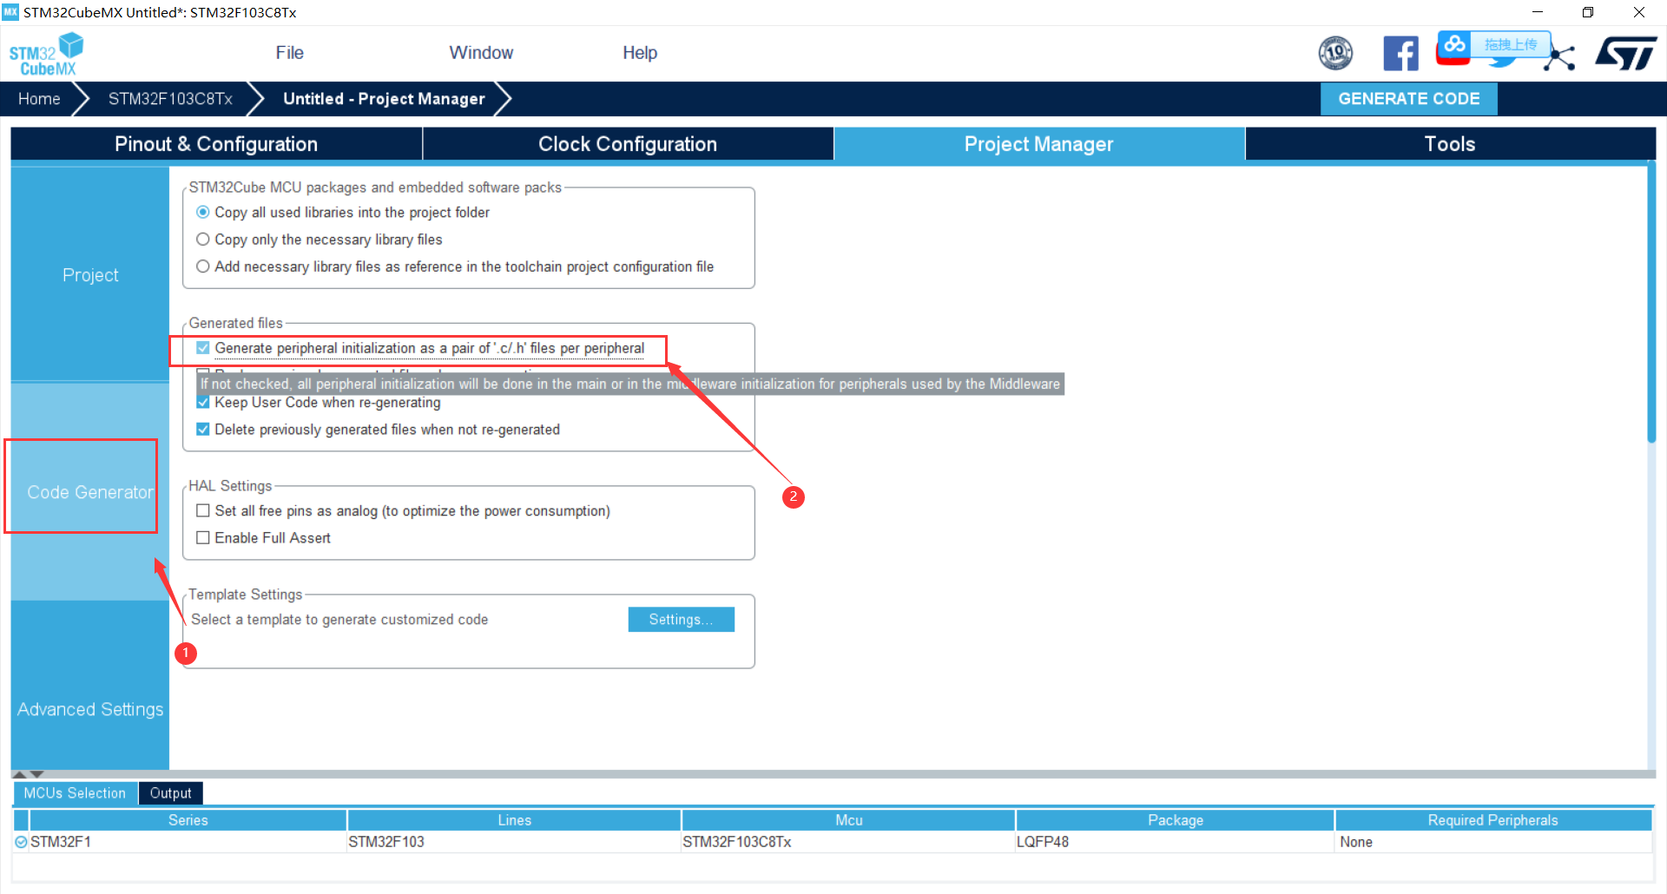The image size is (1667, 894).
Task: Sort by Series column header
Action: click(188, 820)
